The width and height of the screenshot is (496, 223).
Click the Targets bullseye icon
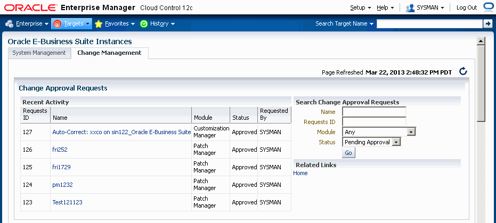click(57, 24)
